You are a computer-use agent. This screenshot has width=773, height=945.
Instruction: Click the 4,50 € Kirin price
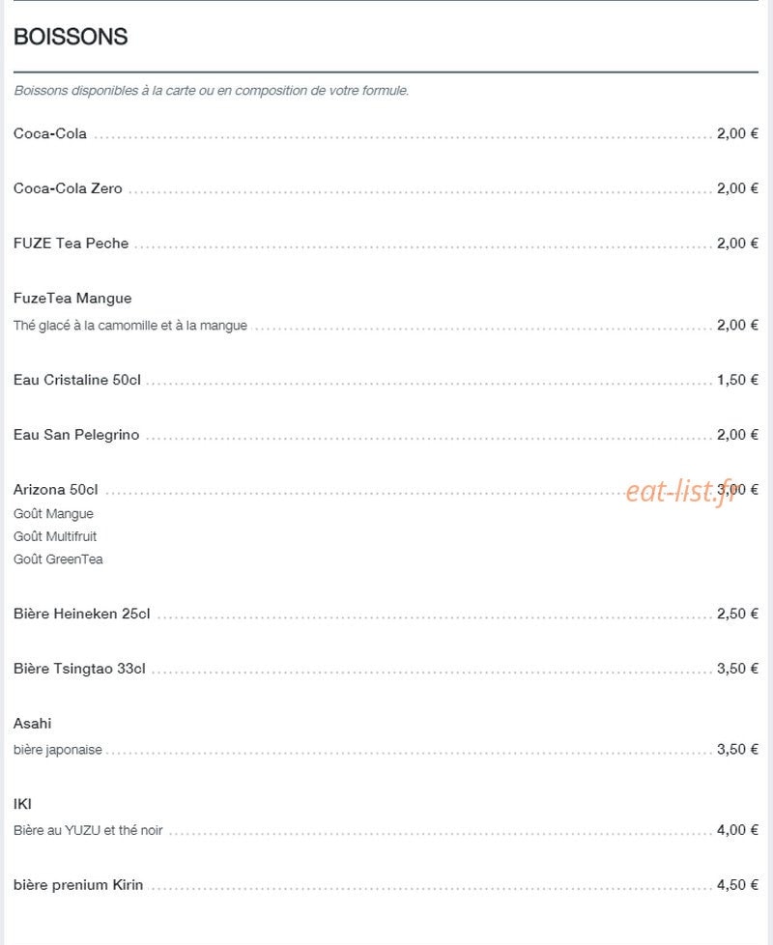click(x=737, y=885)
